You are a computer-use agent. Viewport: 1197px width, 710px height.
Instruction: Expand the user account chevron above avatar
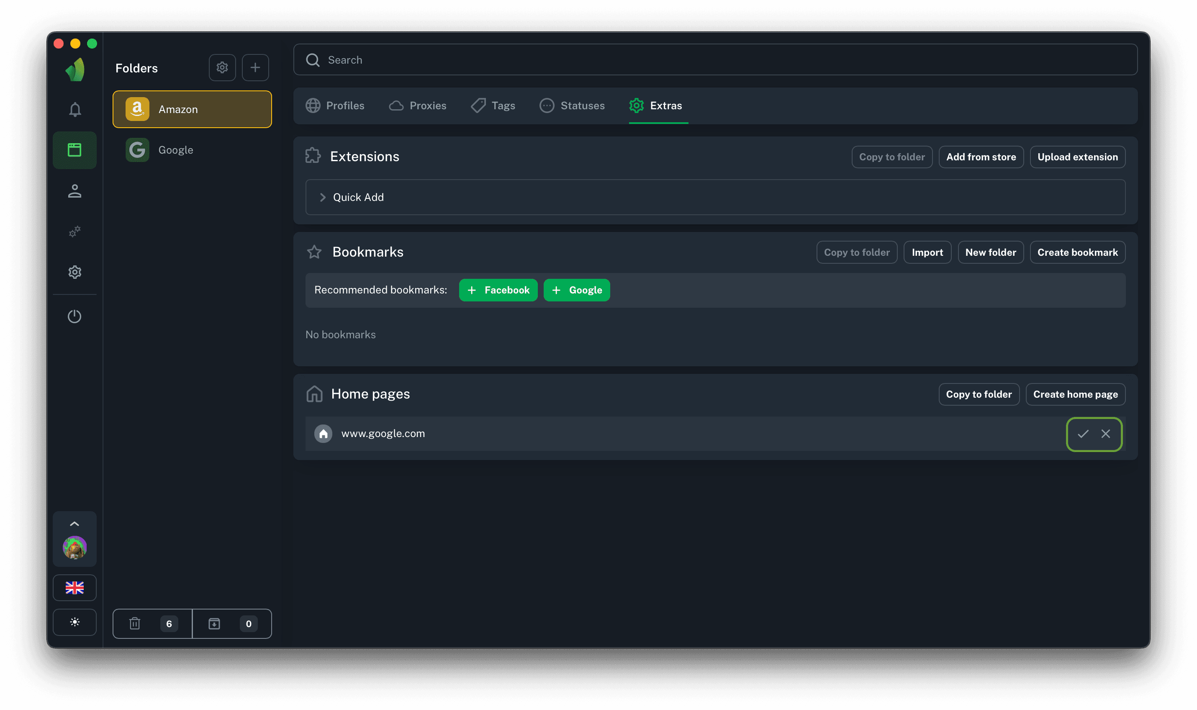pyautogui.click(x=74, y=524)
